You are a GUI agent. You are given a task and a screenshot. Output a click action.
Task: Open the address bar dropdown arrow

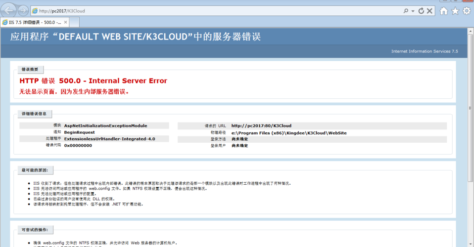pos(413,11)
